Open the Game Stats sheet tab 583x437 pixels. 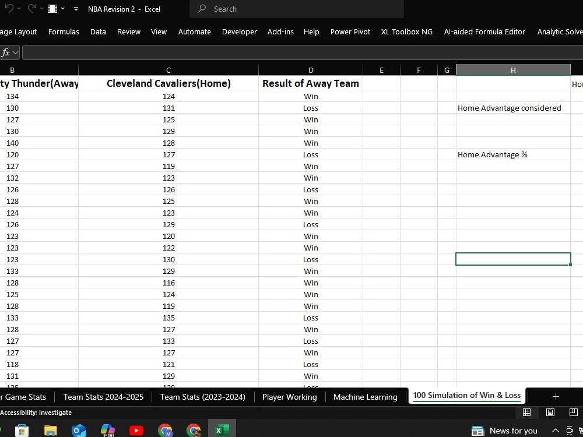tap(23, 397)
